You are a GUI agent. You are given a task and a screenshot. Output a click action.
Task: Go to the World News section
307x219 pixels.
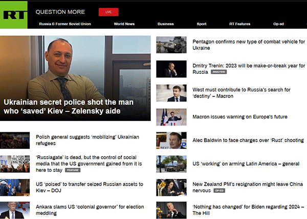click(124, 24)
